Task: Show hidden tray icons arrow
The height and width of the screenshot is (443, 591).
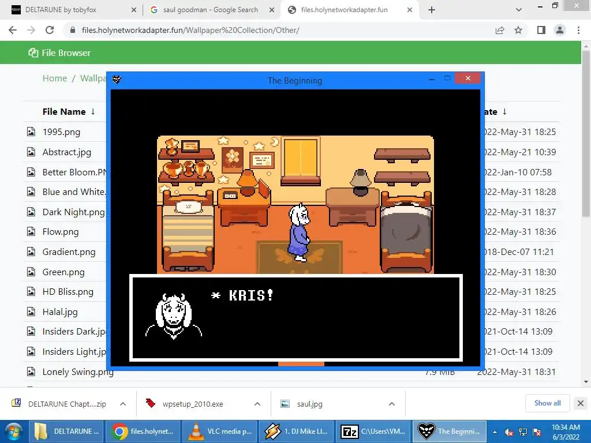Action: [495, 431]
